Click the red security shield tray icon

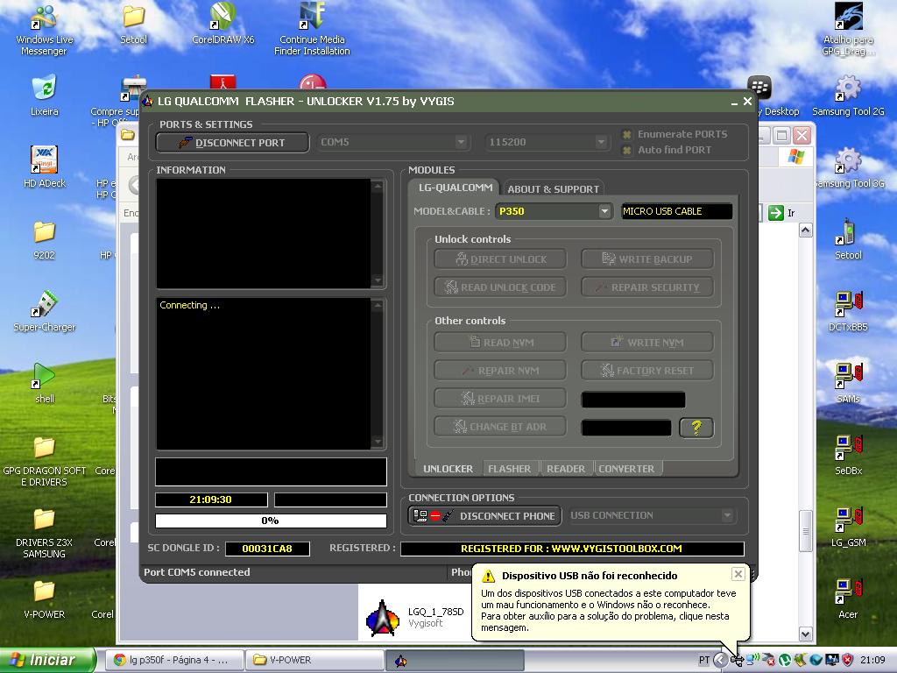847,660
